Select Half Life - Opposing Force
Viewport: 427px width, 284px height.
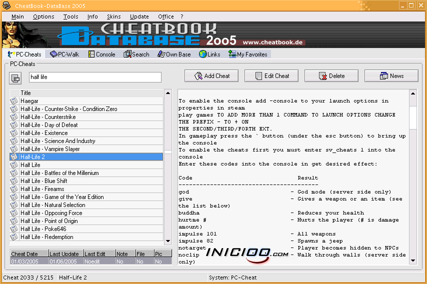pyautogui.click(x=91, y=213)
